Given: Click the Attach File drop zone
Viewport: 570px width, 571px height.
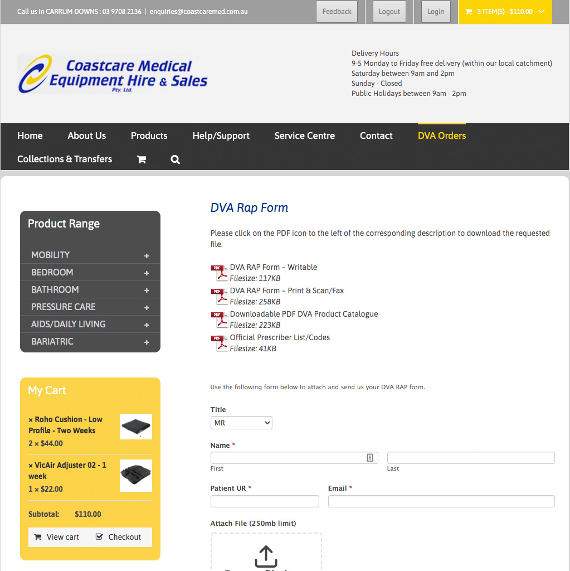Looking at the screenshot, I should click(x=266, y=552).
